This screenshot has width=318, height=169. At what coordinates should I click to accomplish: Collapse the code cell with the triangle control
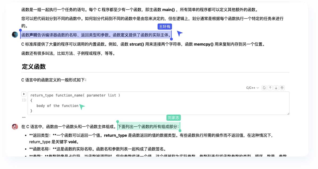coord(24,94)
